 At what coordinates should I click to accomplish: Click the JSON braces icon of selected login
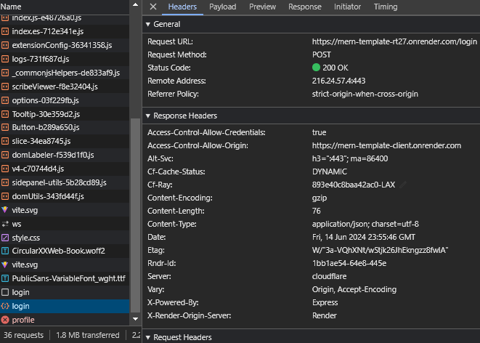click(x=5, y=306)
